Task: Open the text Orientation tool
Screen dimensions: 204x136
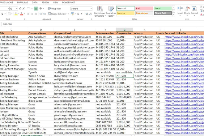Action: tap(41, 9)
